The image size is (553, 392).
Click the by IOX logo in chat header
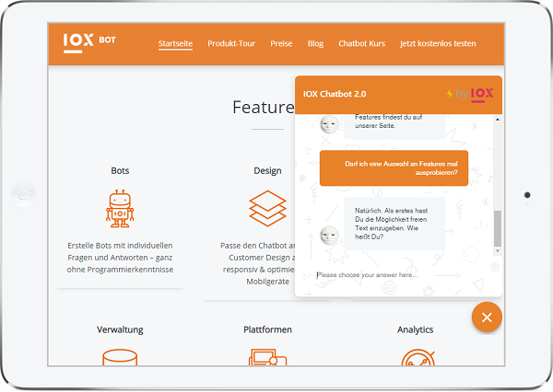[474, 95]
